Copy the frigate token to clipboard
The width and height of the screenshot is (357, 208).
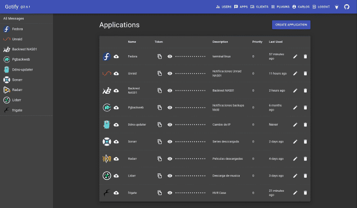tap(160, 193)
